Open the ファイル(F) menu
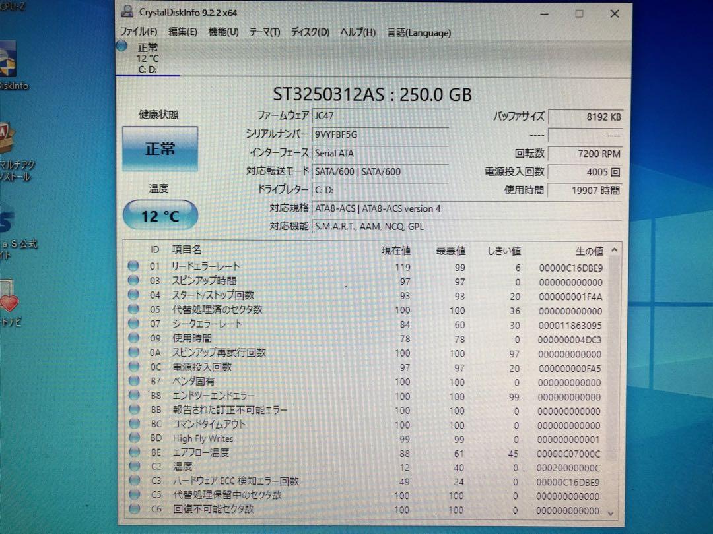 coord(139,32)
